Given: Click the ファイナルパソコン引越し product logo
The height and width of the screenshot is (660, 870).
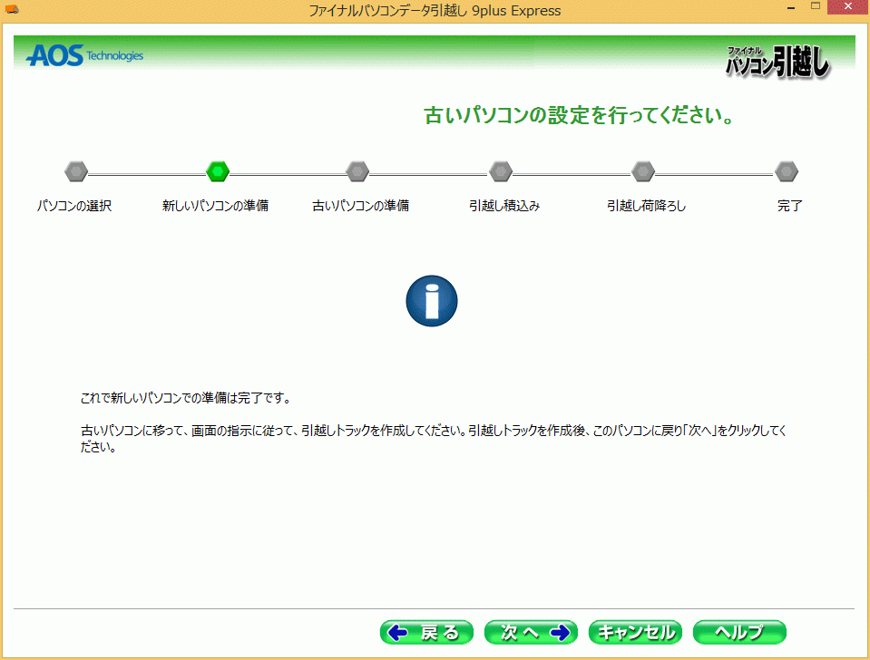Looking at the screenshot, I should click(777, 62).
